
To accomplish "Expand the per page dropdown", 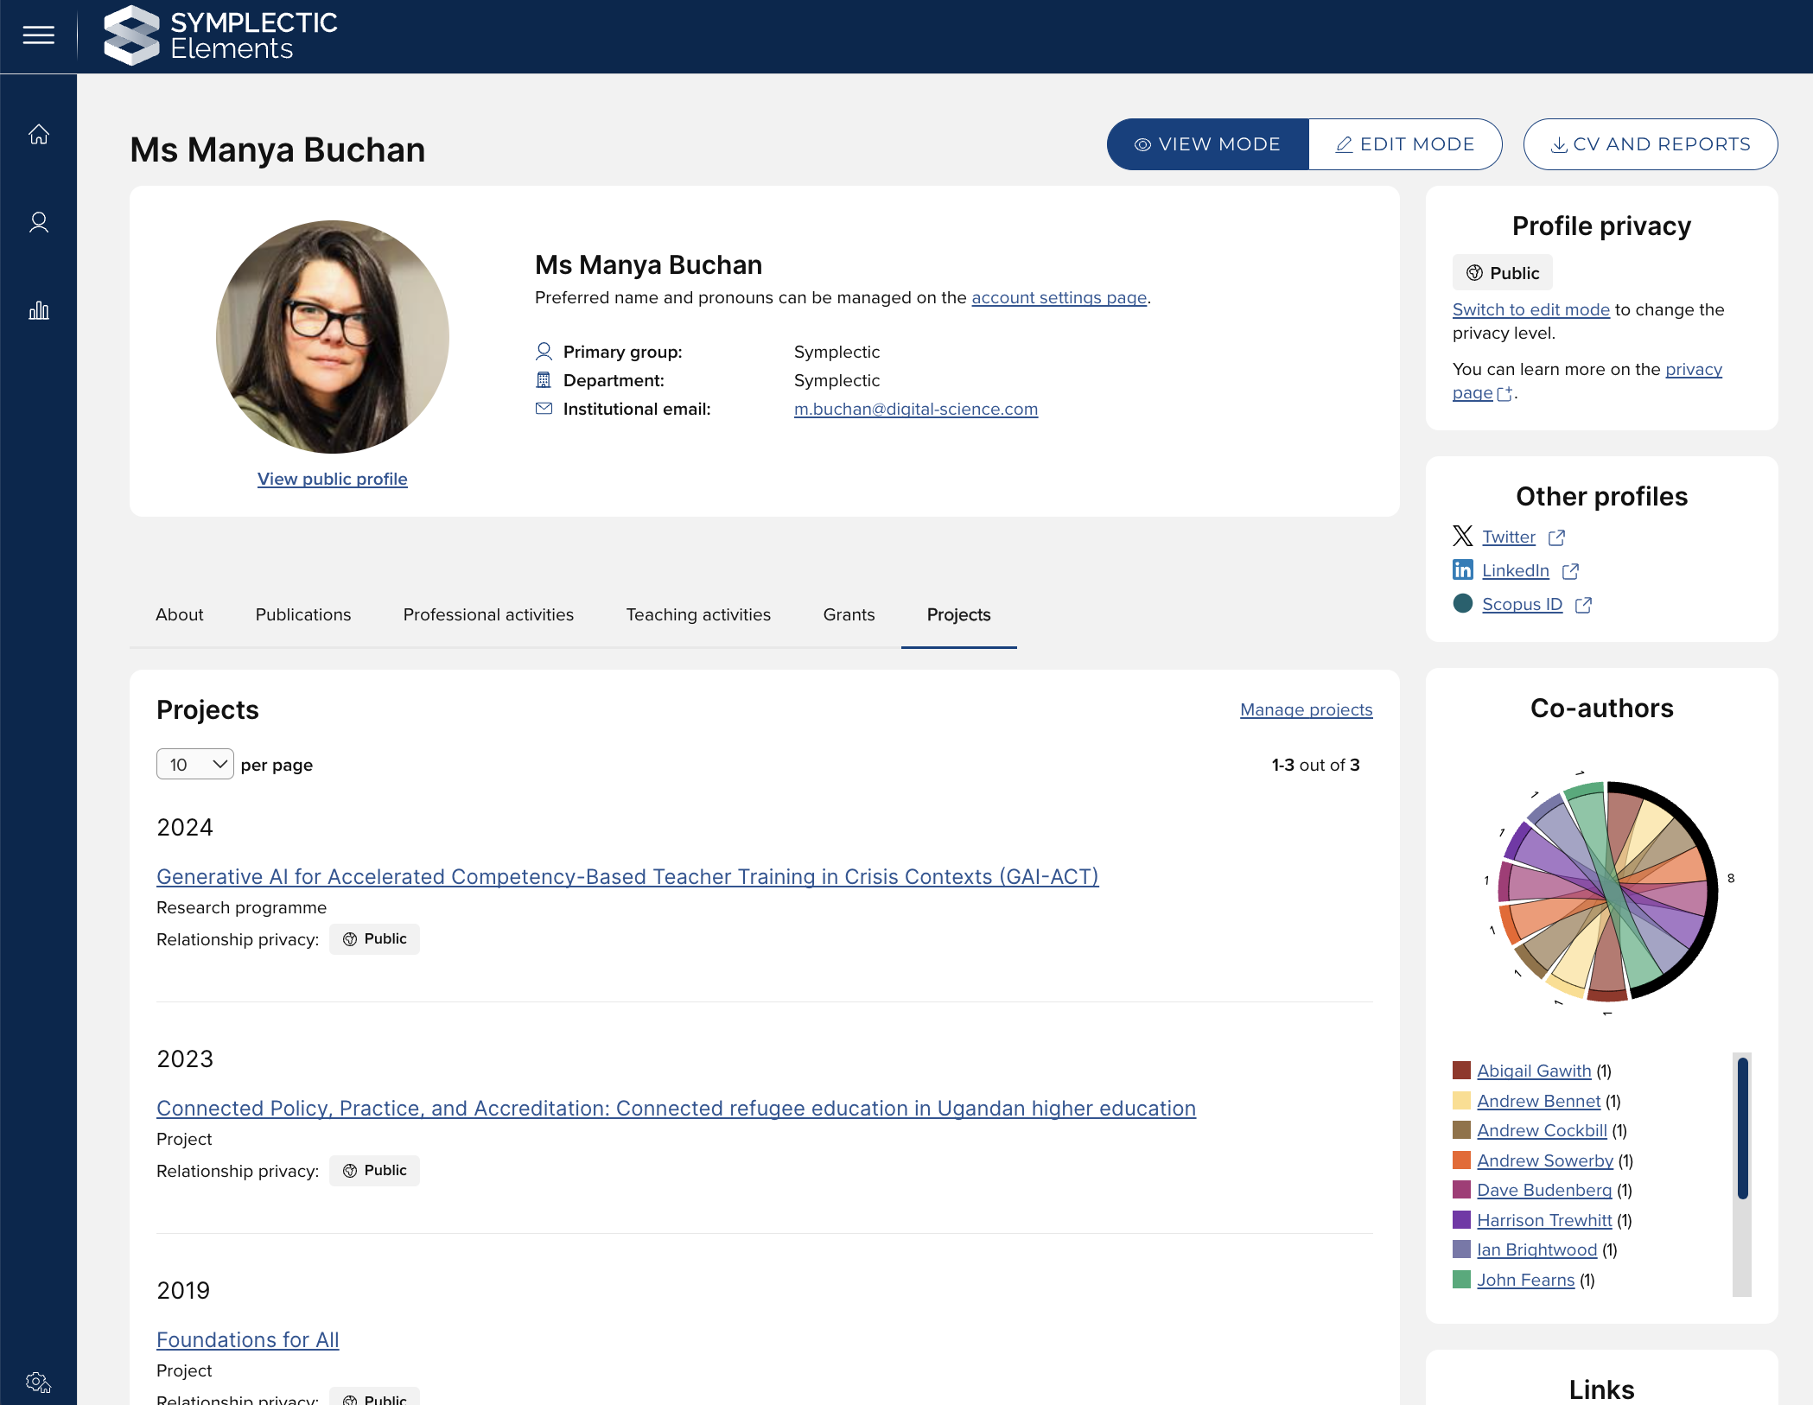I will coord(194,765).
